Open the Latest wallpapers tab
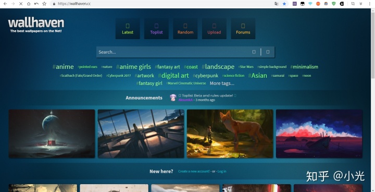 click(128, 29)
